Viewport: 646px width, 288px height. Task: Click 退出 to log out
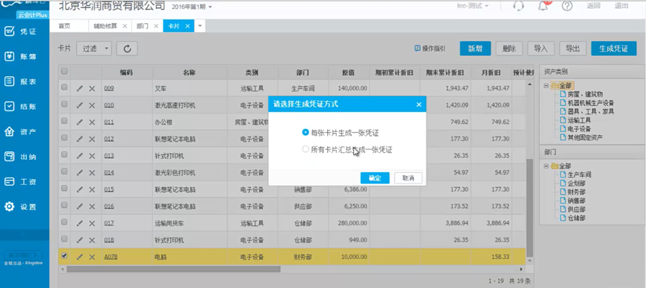point(621,6)
